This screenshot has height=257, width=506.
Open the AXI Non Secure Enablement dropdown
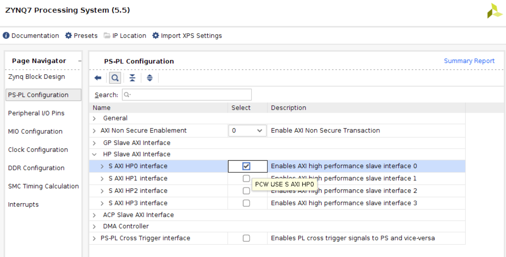pos(247,131)
